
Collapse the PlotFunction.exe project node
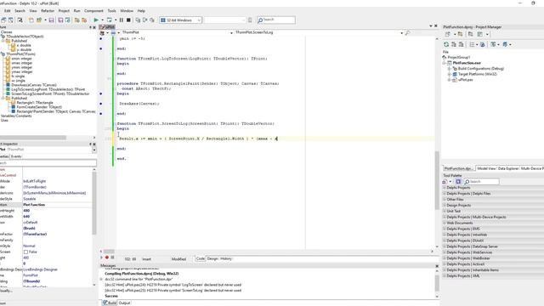(x=444, y=63)
